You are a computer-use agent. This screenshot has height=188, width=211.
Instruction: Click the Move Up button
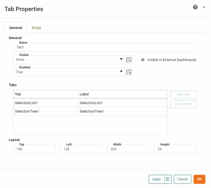[183, 95]
